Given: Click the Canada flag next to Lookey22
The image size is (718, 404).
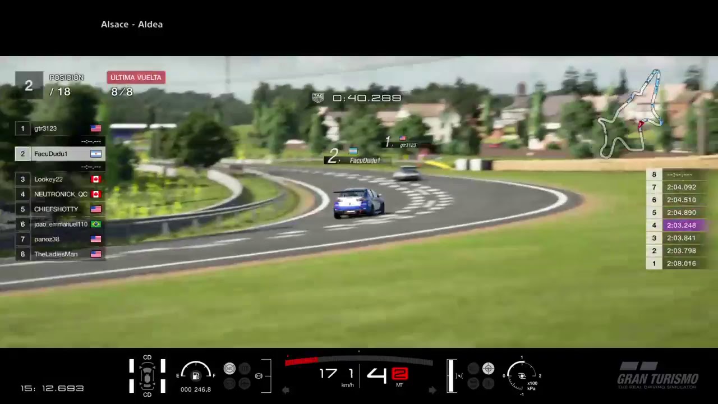Looking at the screenshot, I should point(96,179).
